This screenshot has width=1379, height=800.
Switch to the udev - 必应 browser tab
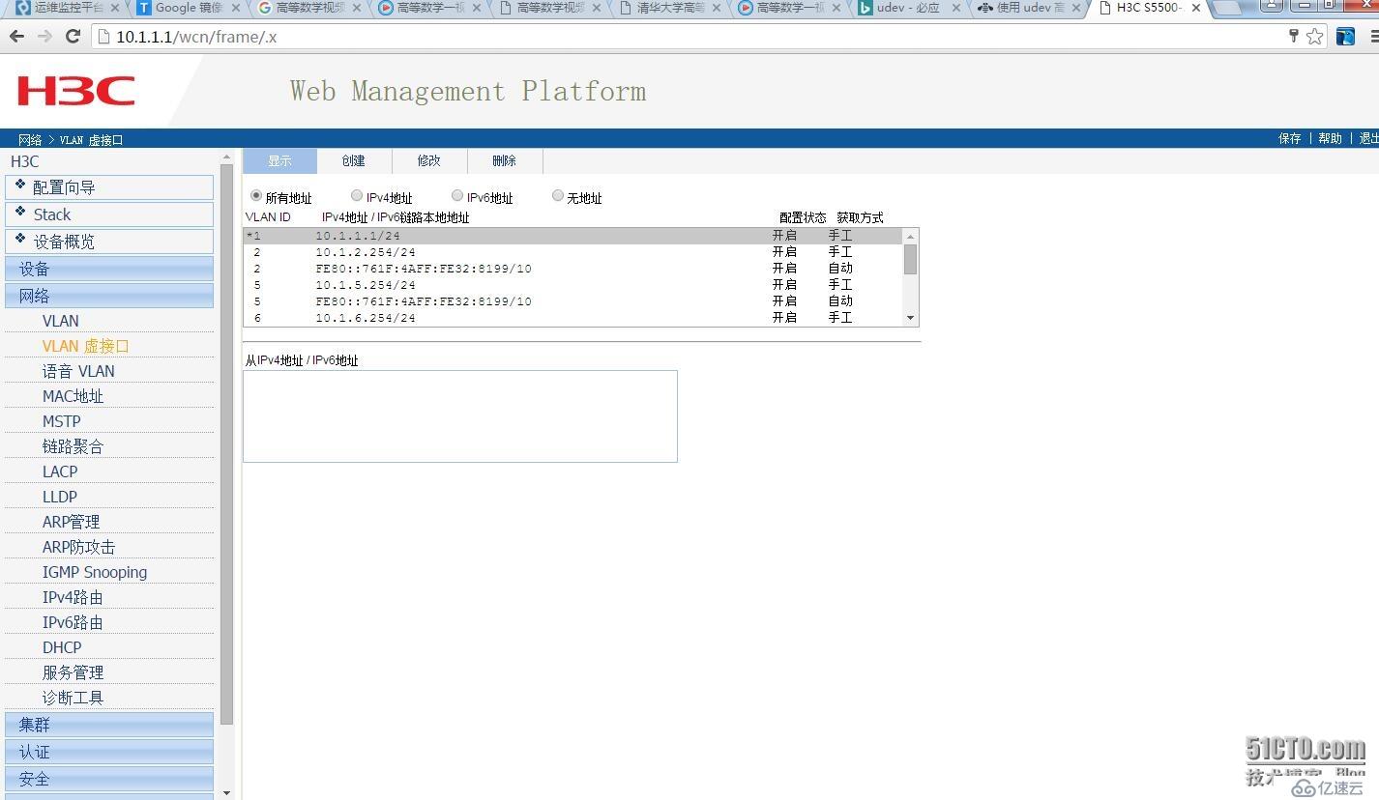pyautogui.click(x=905, y=8)
